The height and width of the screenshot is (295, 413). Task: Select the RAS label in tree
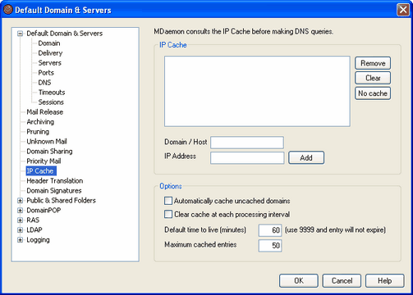click(x=33, y=220)
